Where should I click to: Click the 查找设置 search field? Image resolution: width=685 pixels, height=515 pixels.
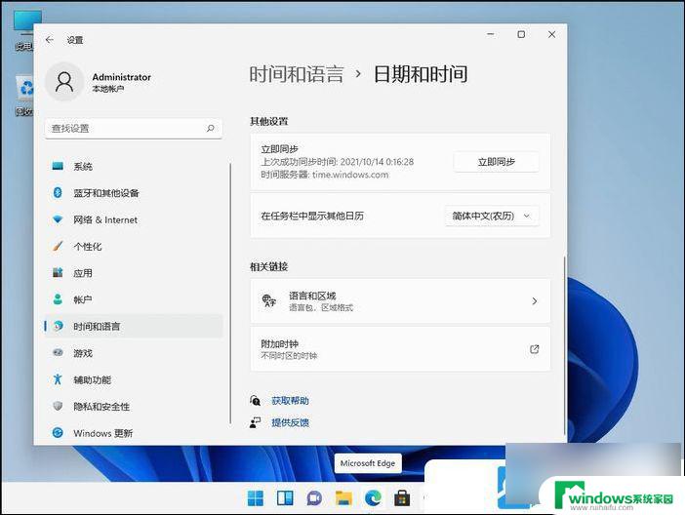click(134, 129)
